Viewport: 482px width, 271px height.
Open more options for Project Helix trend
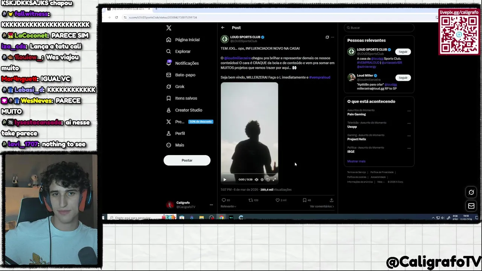(x=409, y=136)
